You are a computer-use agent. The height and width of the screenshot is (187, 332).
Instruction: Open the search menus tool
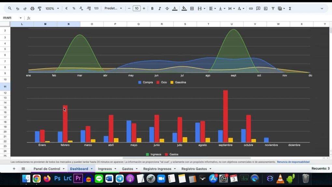tap(10, 8)
